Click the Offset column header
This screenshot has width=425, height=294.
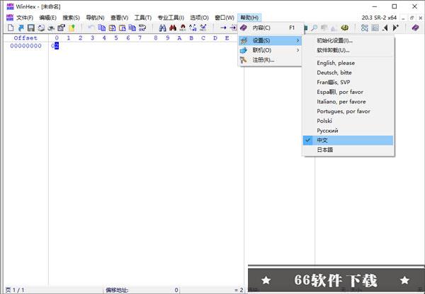[x=25, y=38]
